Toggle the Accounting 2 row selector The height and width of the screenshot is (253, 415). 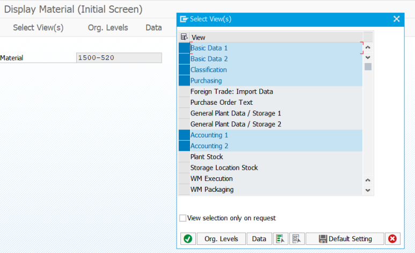coord(184,146)
